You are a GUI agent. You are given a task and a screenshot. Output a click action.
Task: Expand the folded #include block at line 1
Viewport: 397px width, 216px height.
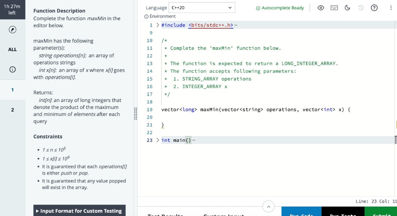[x=157, y=25]
